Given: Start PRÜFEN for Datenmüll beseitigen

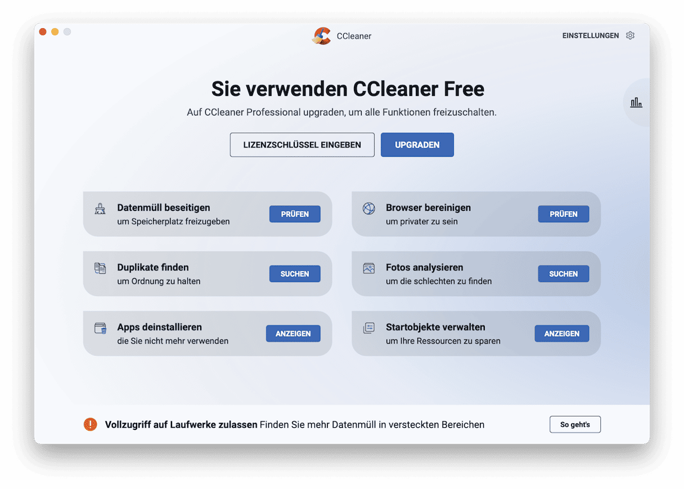Looking at the screenshot, I should tap(295, 214).
